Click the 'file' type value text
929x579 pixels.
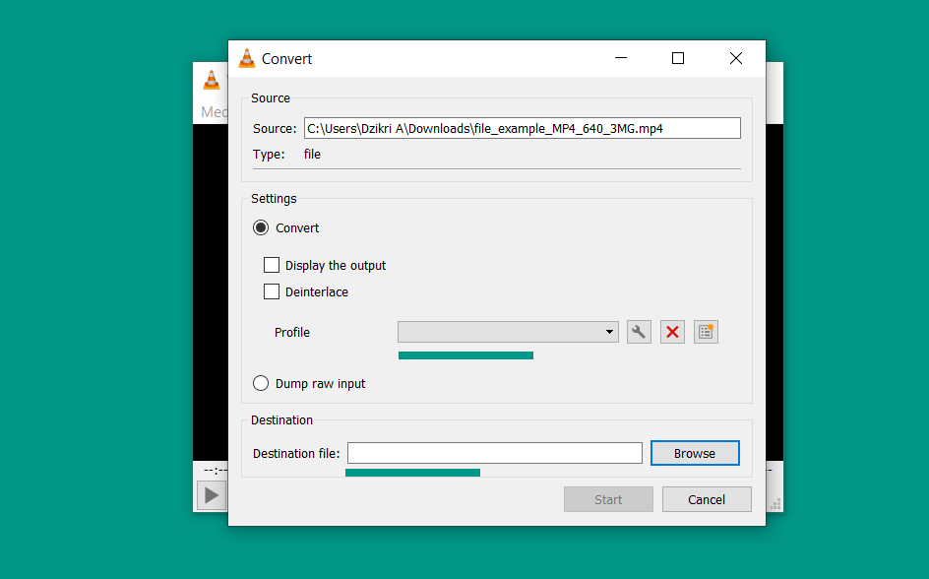(x=312, y=154)
